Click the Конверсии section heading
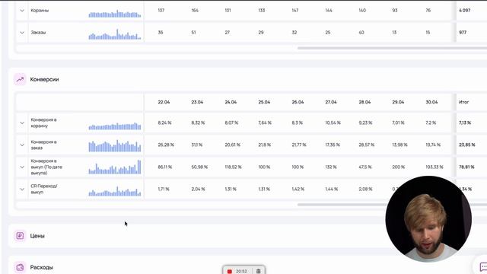 click(44, 79)
